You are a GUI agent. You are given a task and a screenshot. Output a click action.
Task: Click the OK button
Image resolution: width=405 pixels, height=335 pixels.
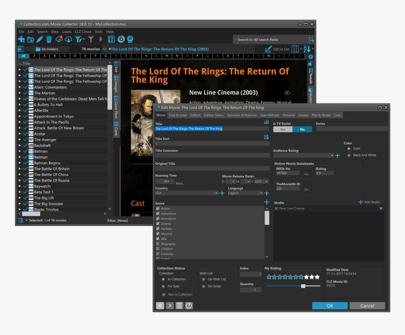330,305
